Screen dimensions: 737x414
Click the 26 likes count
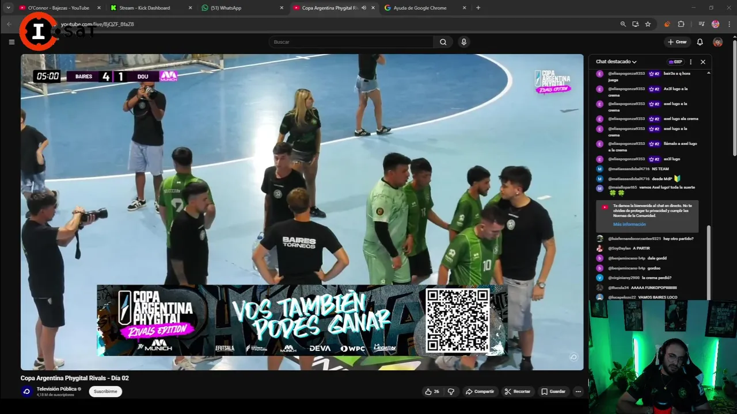pos(436,392)
